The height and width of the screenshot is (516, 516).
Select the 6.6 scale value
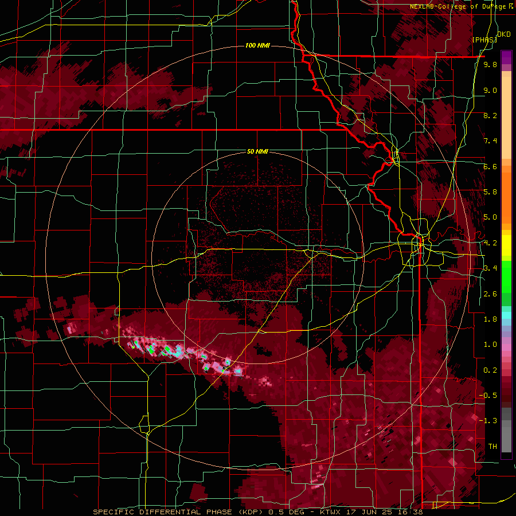click(x=490, y=166)
